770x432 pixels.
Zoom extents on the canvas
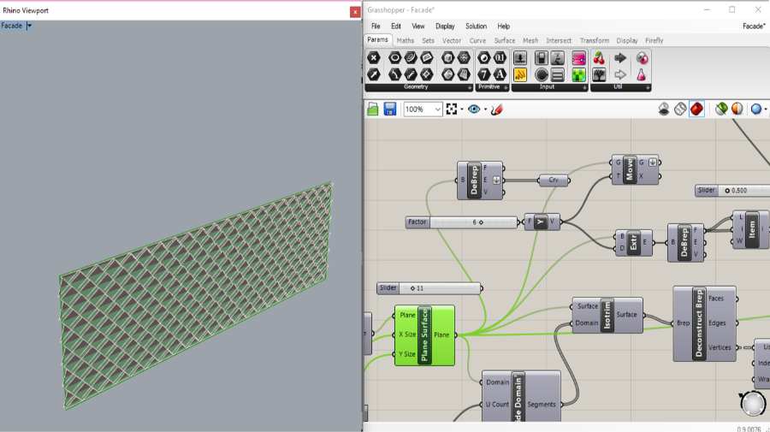(x=451, y=109)
